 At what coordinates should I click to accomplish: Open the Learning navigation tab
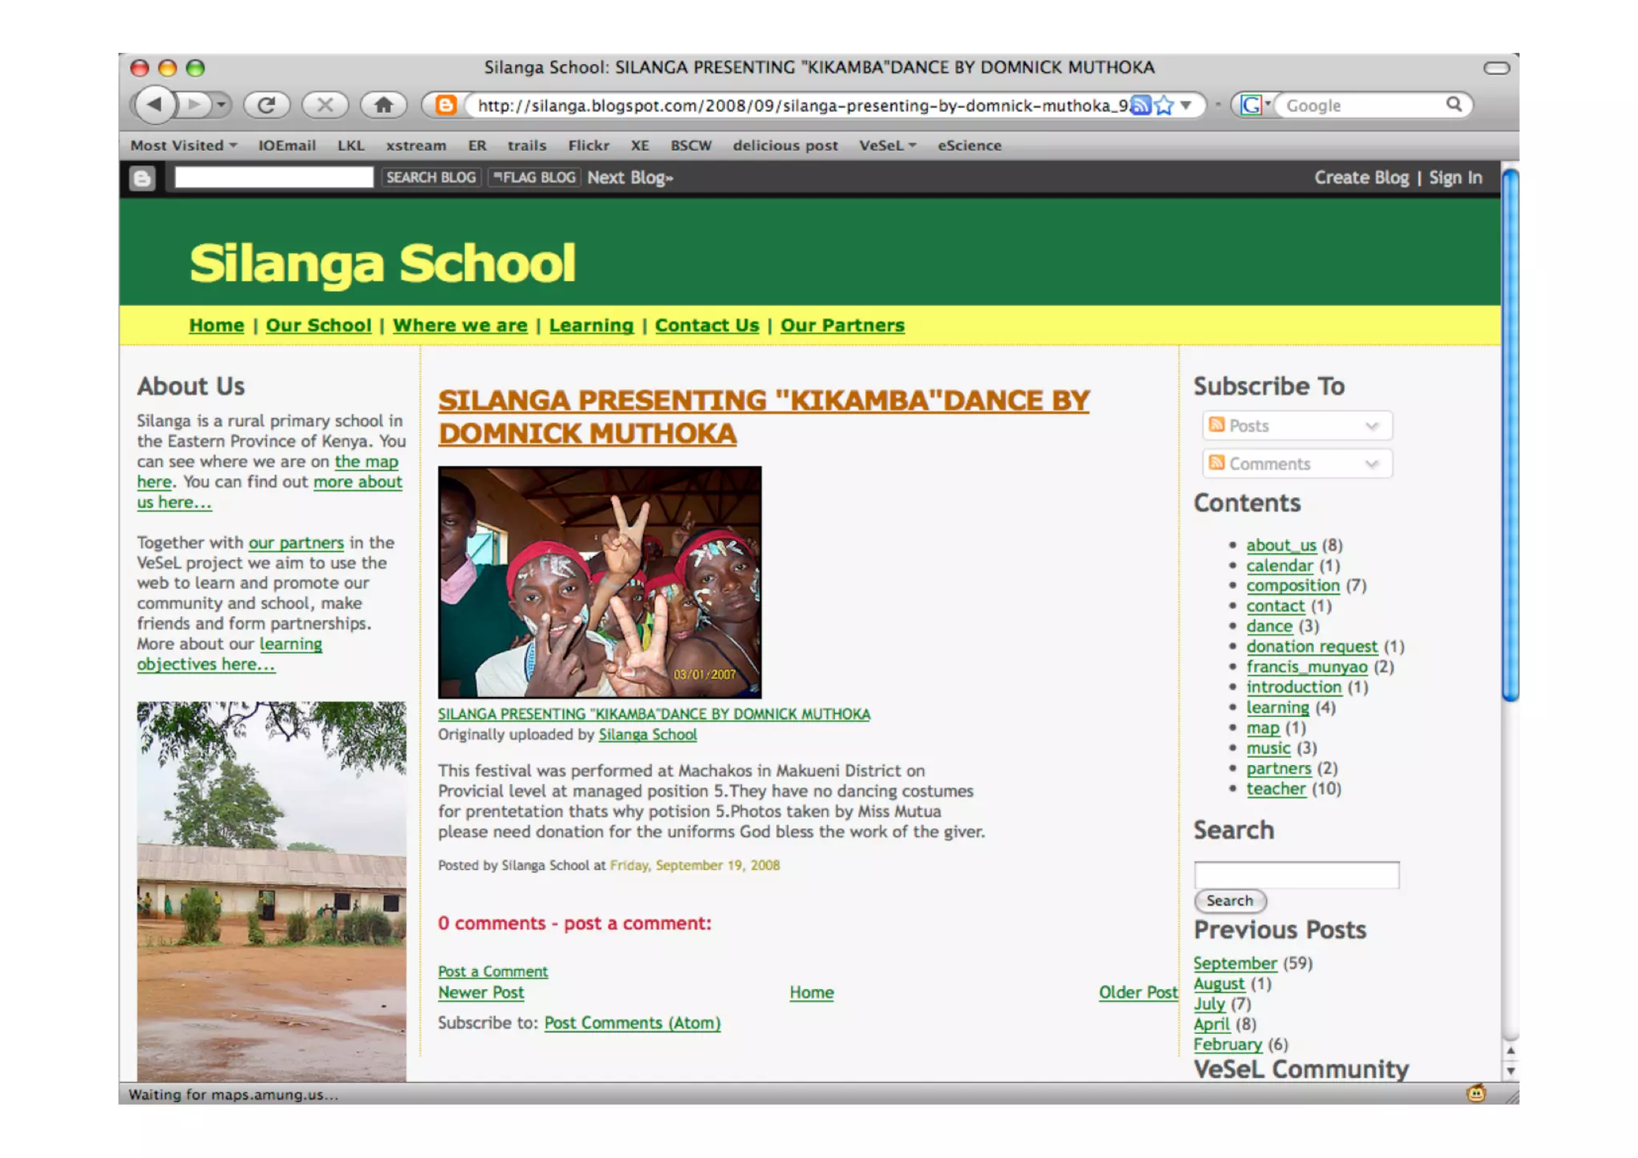tap(591, 326)
